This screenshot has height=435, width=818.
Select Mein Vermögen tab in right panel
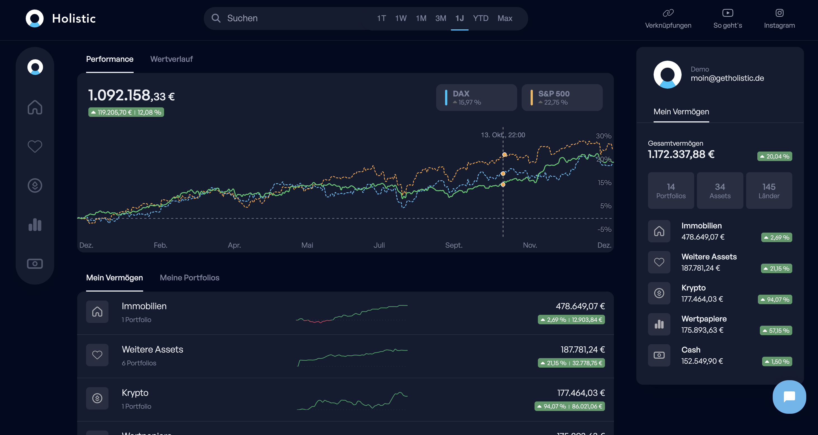pos(681,112)
